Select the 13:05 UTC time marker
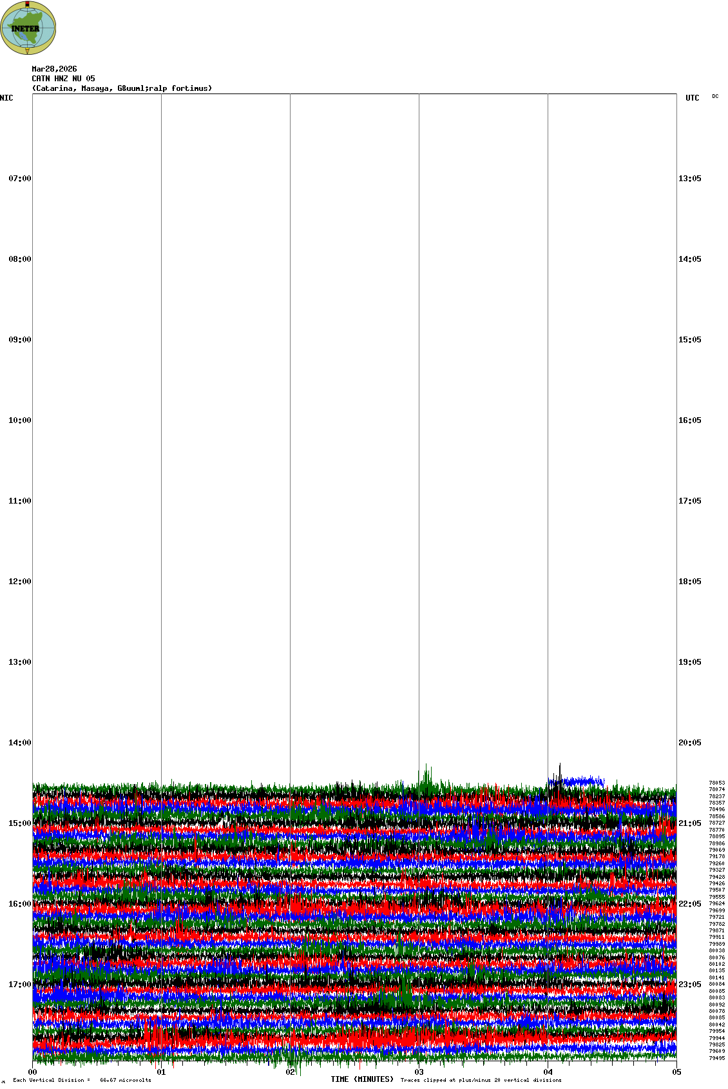The width and height of the screenshot is (728, 1089). point(689,179)
